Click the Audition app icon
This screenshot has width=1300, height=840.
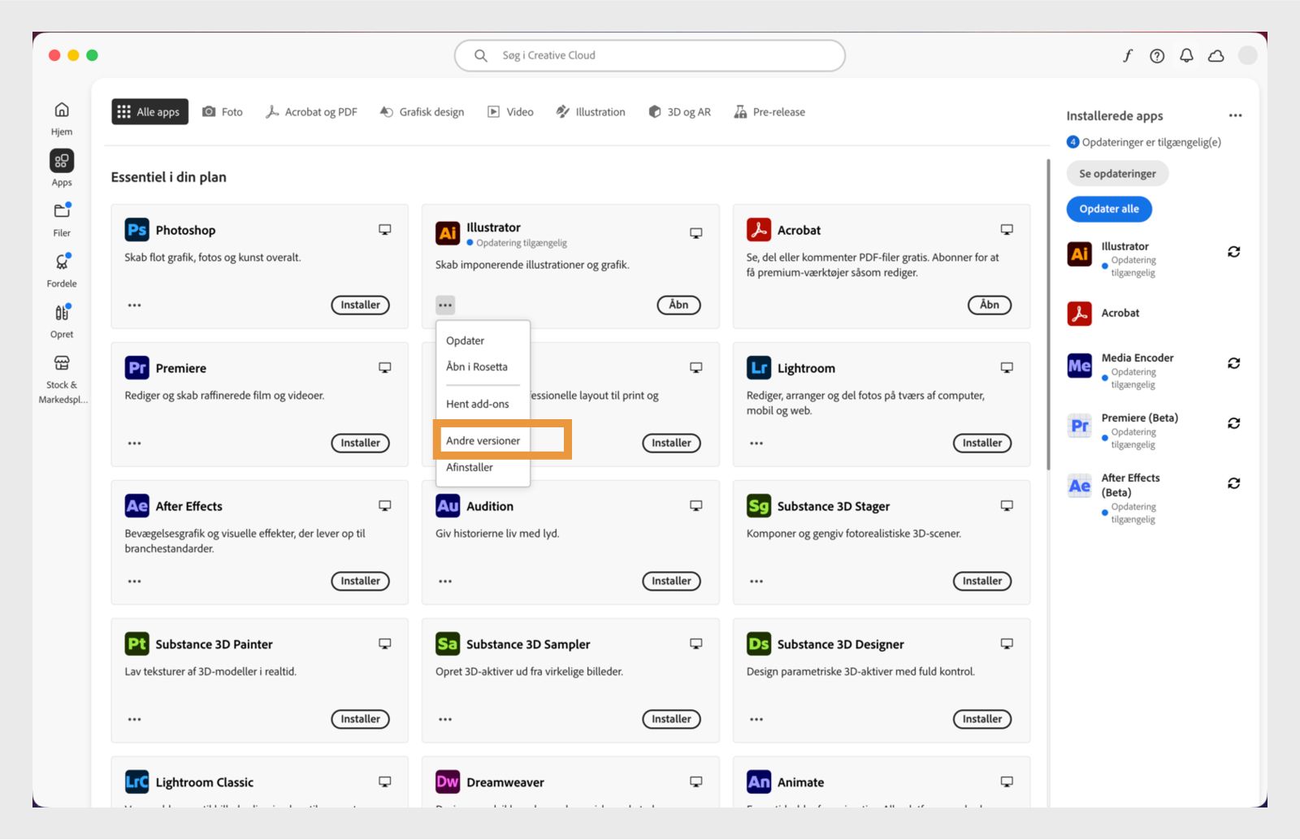point(448,506)
